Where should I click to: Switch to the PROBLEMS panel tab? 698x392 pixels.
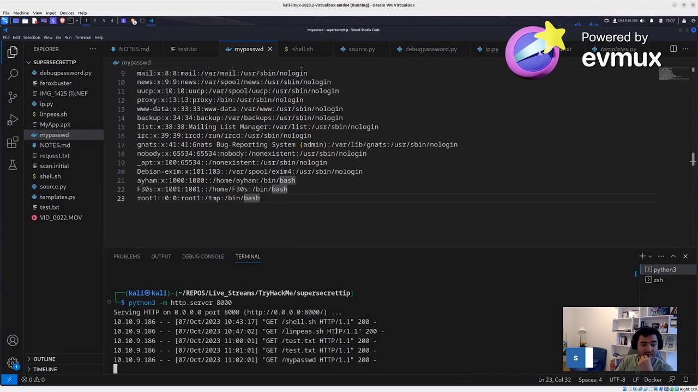click(127, 256)
